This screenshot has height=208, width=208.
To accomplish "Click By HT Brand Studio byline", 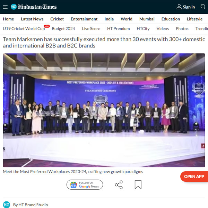I will (31, 205).
